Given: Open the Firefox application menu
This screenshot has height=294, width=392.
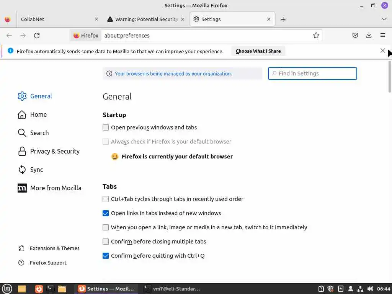Looking at the screenshot, I should point(382,35).
